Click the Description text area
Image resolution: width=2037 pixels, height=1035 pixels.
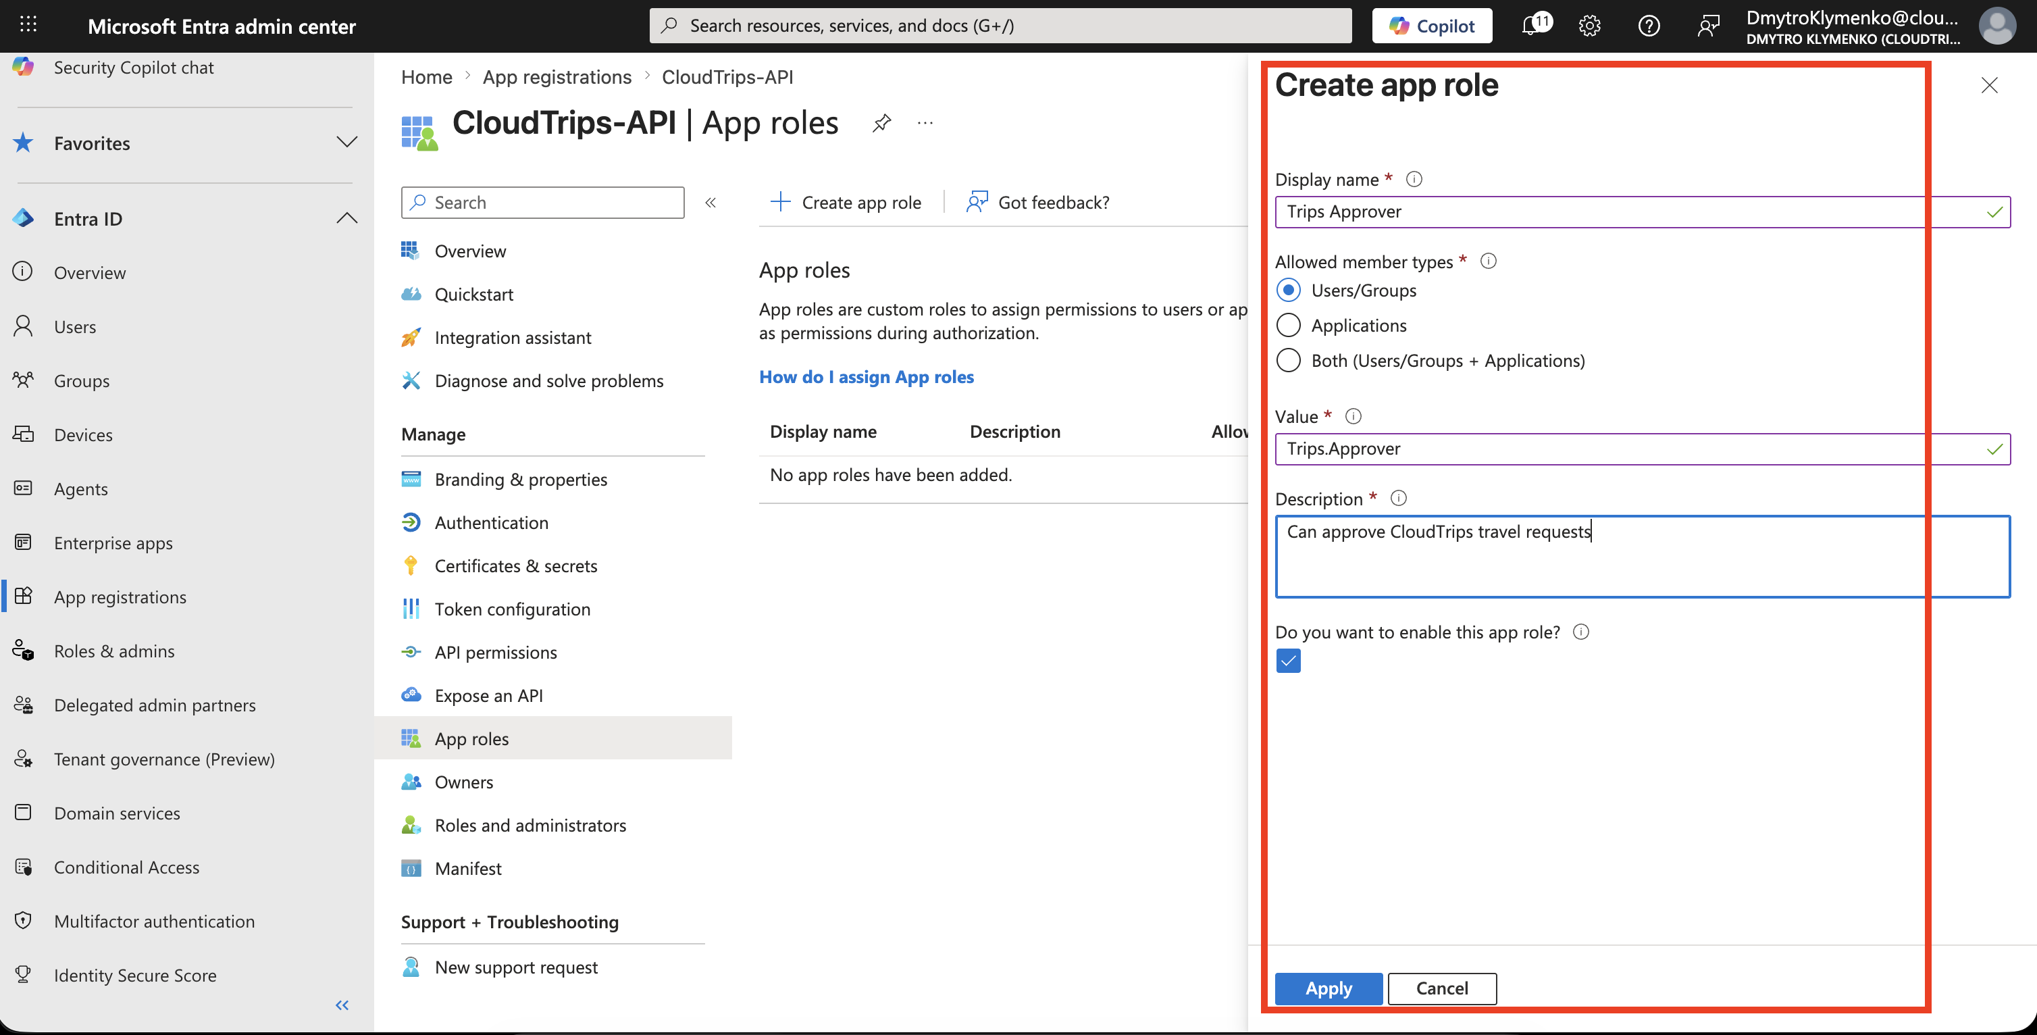[1643, 556]
